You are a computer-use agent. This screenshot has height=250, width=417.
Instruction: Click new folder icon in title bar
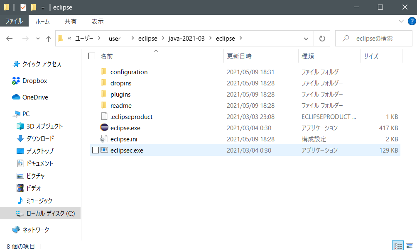click(x=34, y=7)
